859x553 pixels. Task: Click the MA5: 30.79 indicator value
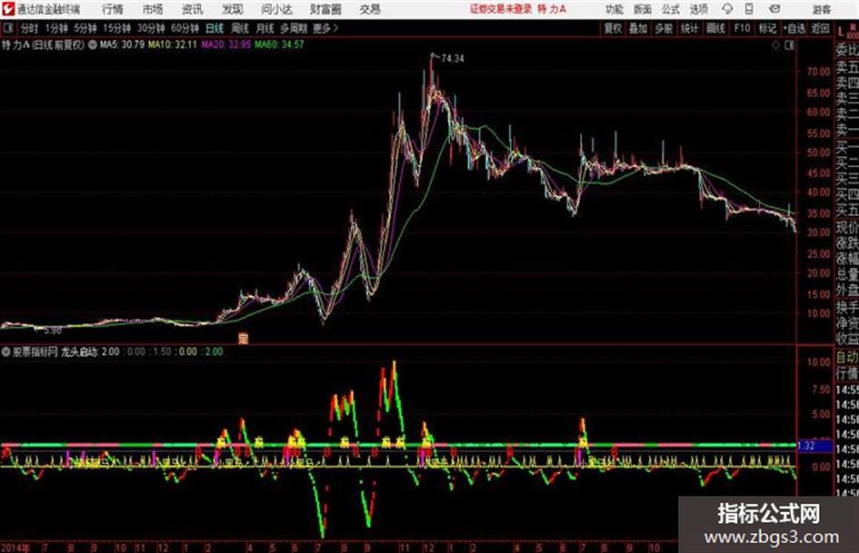tap(122, 44)
